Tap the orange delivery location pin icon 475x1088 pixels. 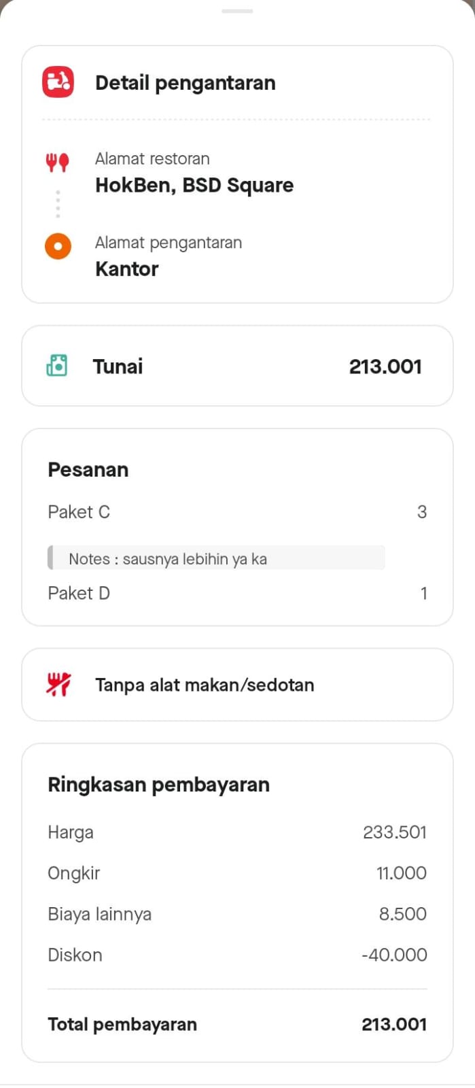[x=58, y=246]
